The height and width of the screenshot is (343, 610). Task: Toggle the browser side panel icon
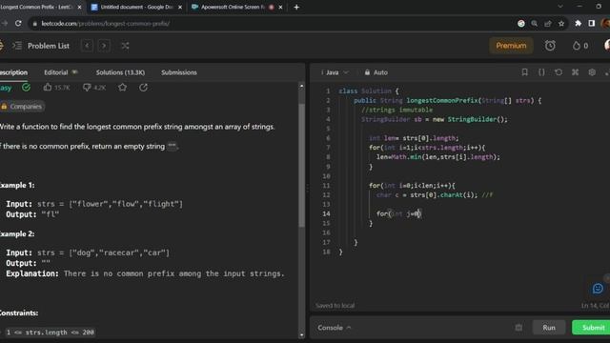[x=592, y=23]
